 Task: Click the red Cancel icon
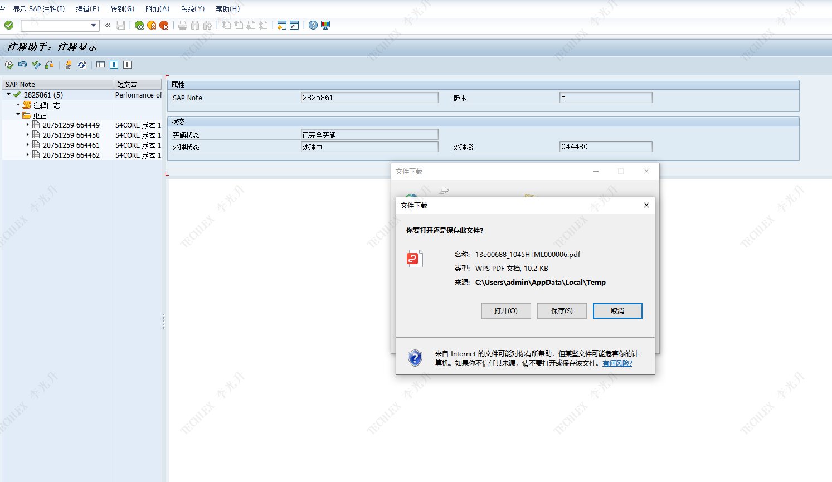[164, 25]
